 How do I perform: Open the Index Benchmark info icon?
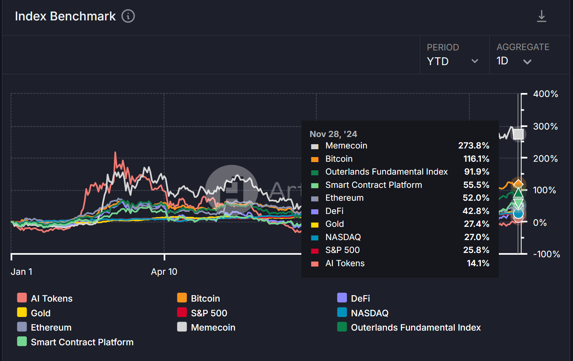tap(128, 16)
